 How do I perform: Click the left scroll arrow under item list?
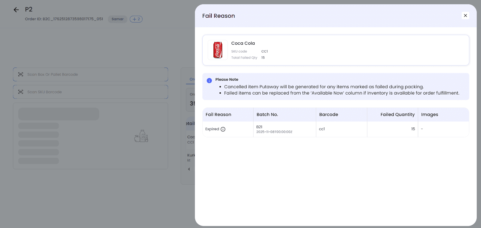(189, 169)
